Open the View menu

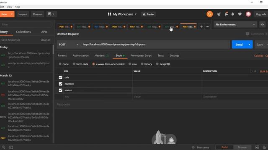coord(9,7)
